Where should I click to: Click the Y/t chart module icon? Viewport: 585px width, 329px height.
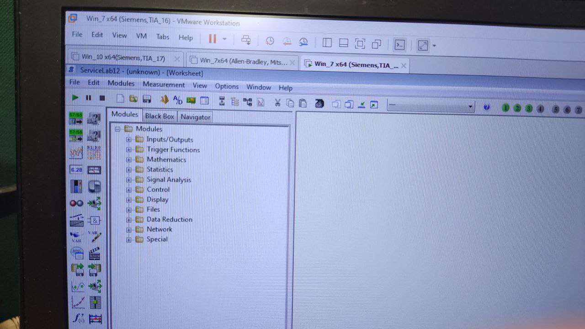click(76, 152)
